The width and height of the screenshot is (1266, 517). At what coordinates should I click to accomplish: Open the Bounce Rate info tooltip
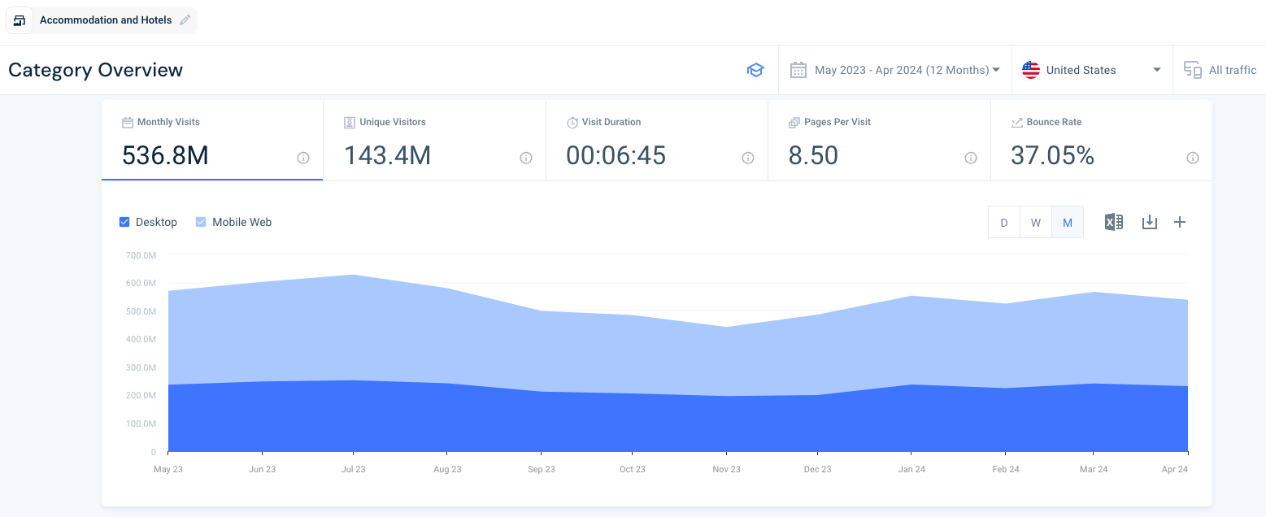1192,159
